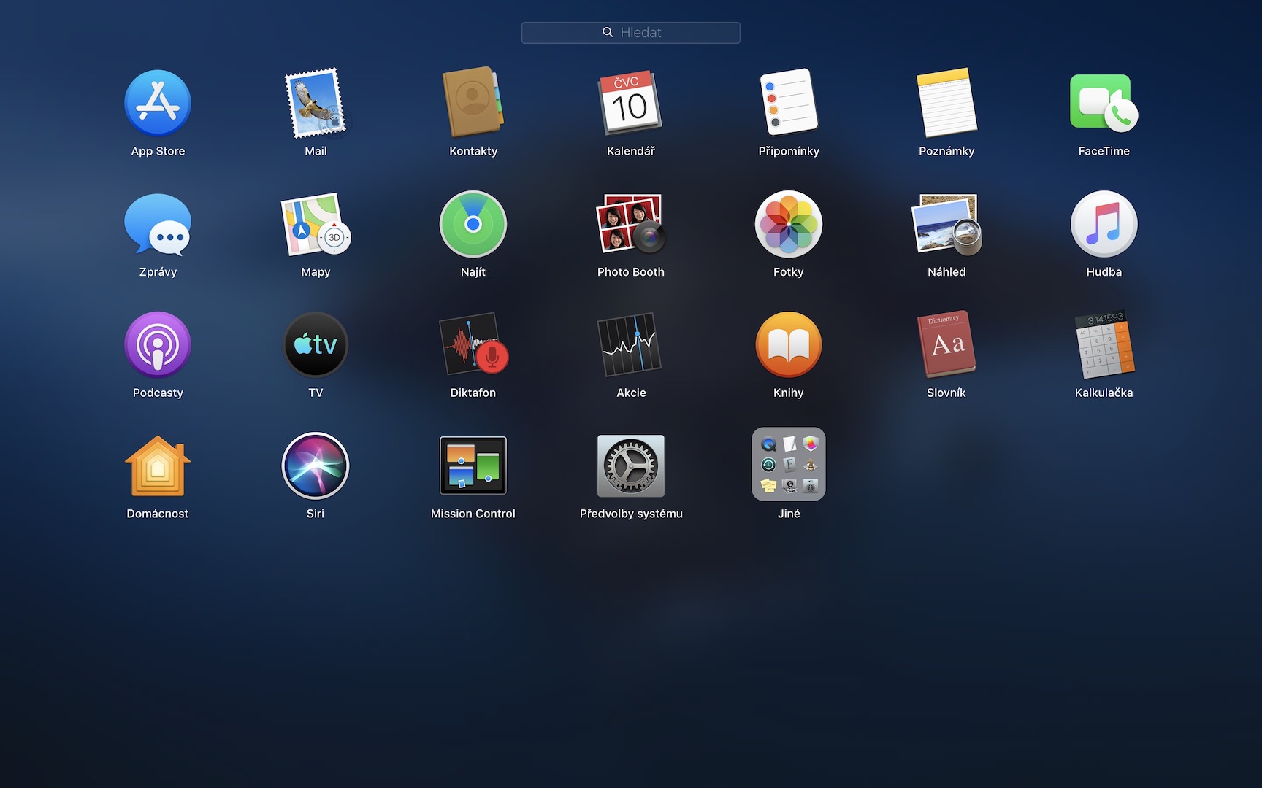Open the Hudba music app
The image size is (1262, 788).
(1104, 224)
